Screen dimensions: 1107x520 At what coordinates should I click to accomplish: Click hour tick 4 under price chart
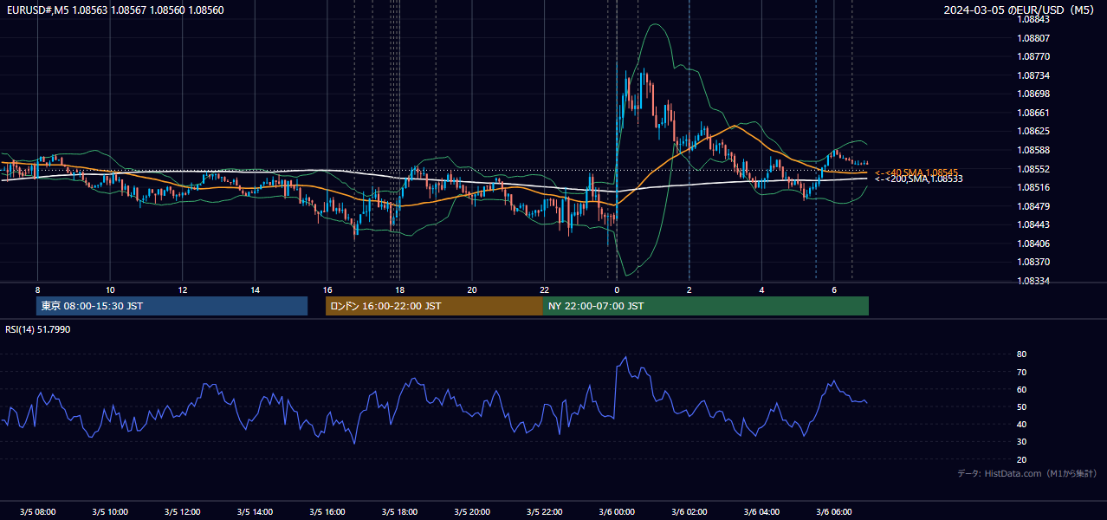(x=761, y=289)
